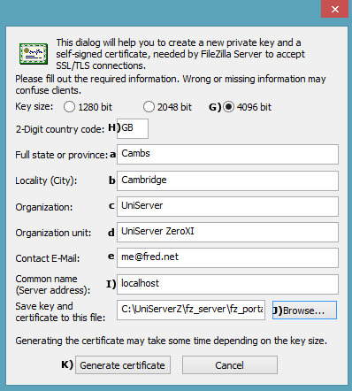Open the Browse... file dialog
Screen dimensions: 352x391
(304, 310)
